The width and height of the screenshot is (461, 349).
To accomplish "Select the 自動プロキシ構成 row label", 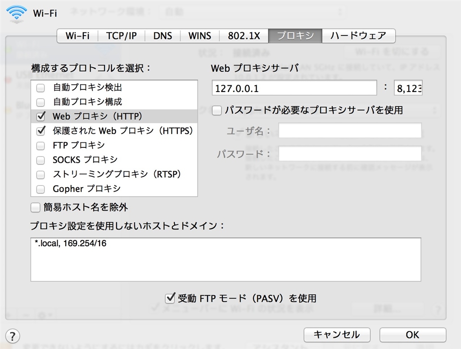I will [87, 102].
